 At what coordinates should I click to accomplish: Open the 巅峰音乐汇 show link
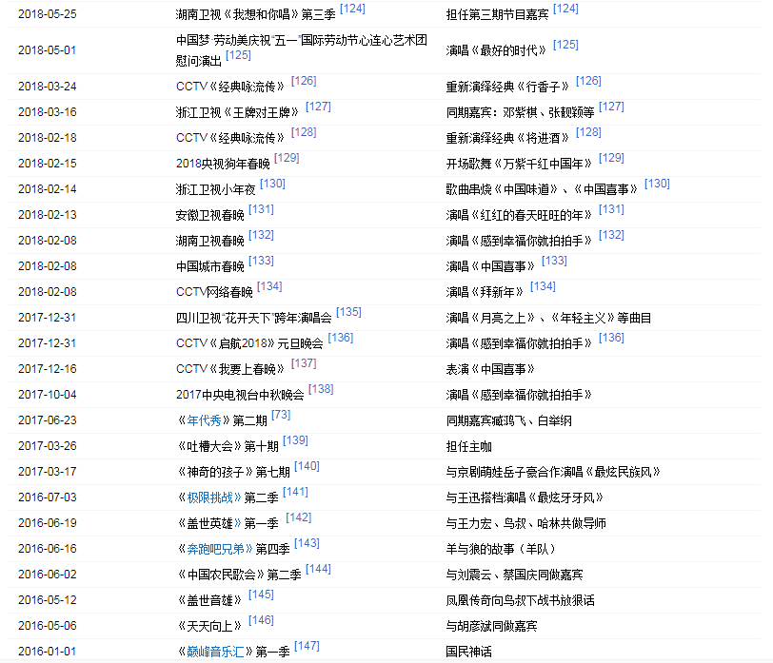click(x=214, y=652)
